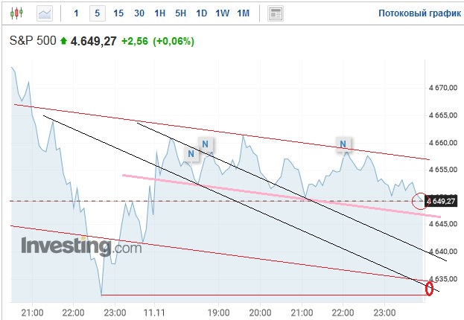Set the chart interval to 1W
Image resolution: width=464 pixels, height=320 pixels.
222,13
